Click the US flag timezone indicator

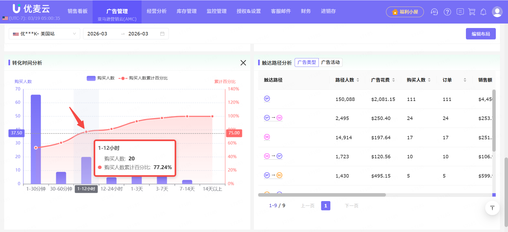[x=5, y=18]
